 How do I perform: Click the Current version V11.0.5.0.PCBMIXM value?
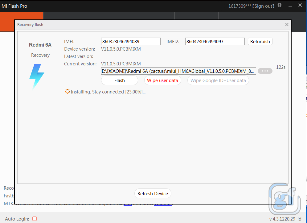121,64
